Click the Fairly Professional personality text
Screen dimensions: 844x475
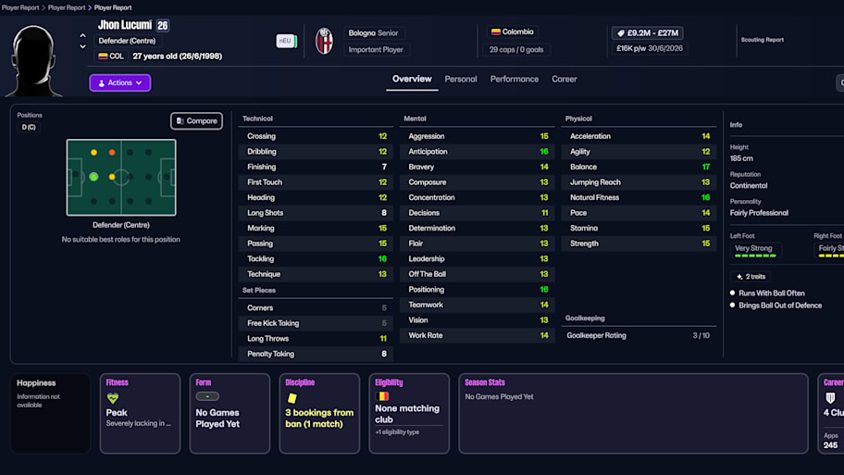tap(759, 213)
